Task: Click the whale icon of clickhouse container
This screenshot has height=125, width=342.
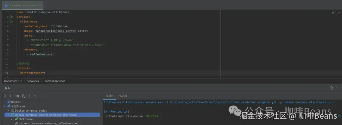Action: (x=16, y=119)
